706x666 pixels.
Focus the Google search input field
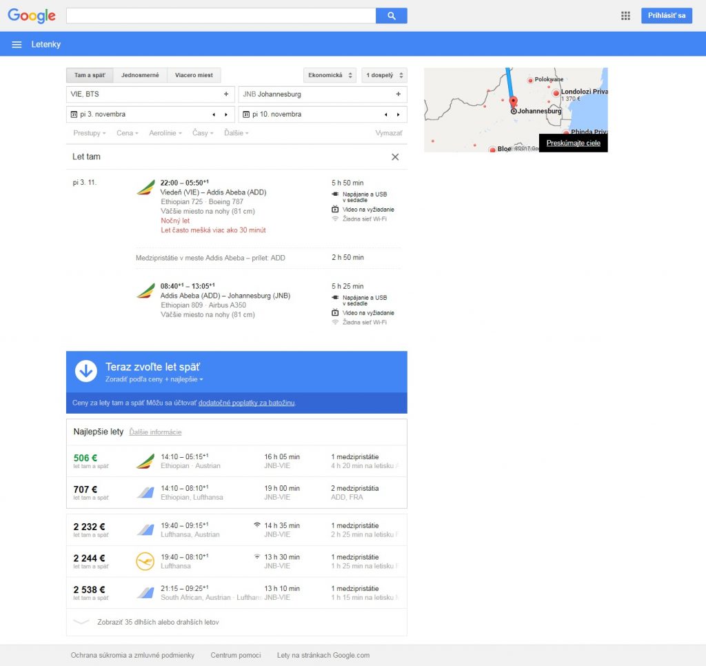(221, 16)
